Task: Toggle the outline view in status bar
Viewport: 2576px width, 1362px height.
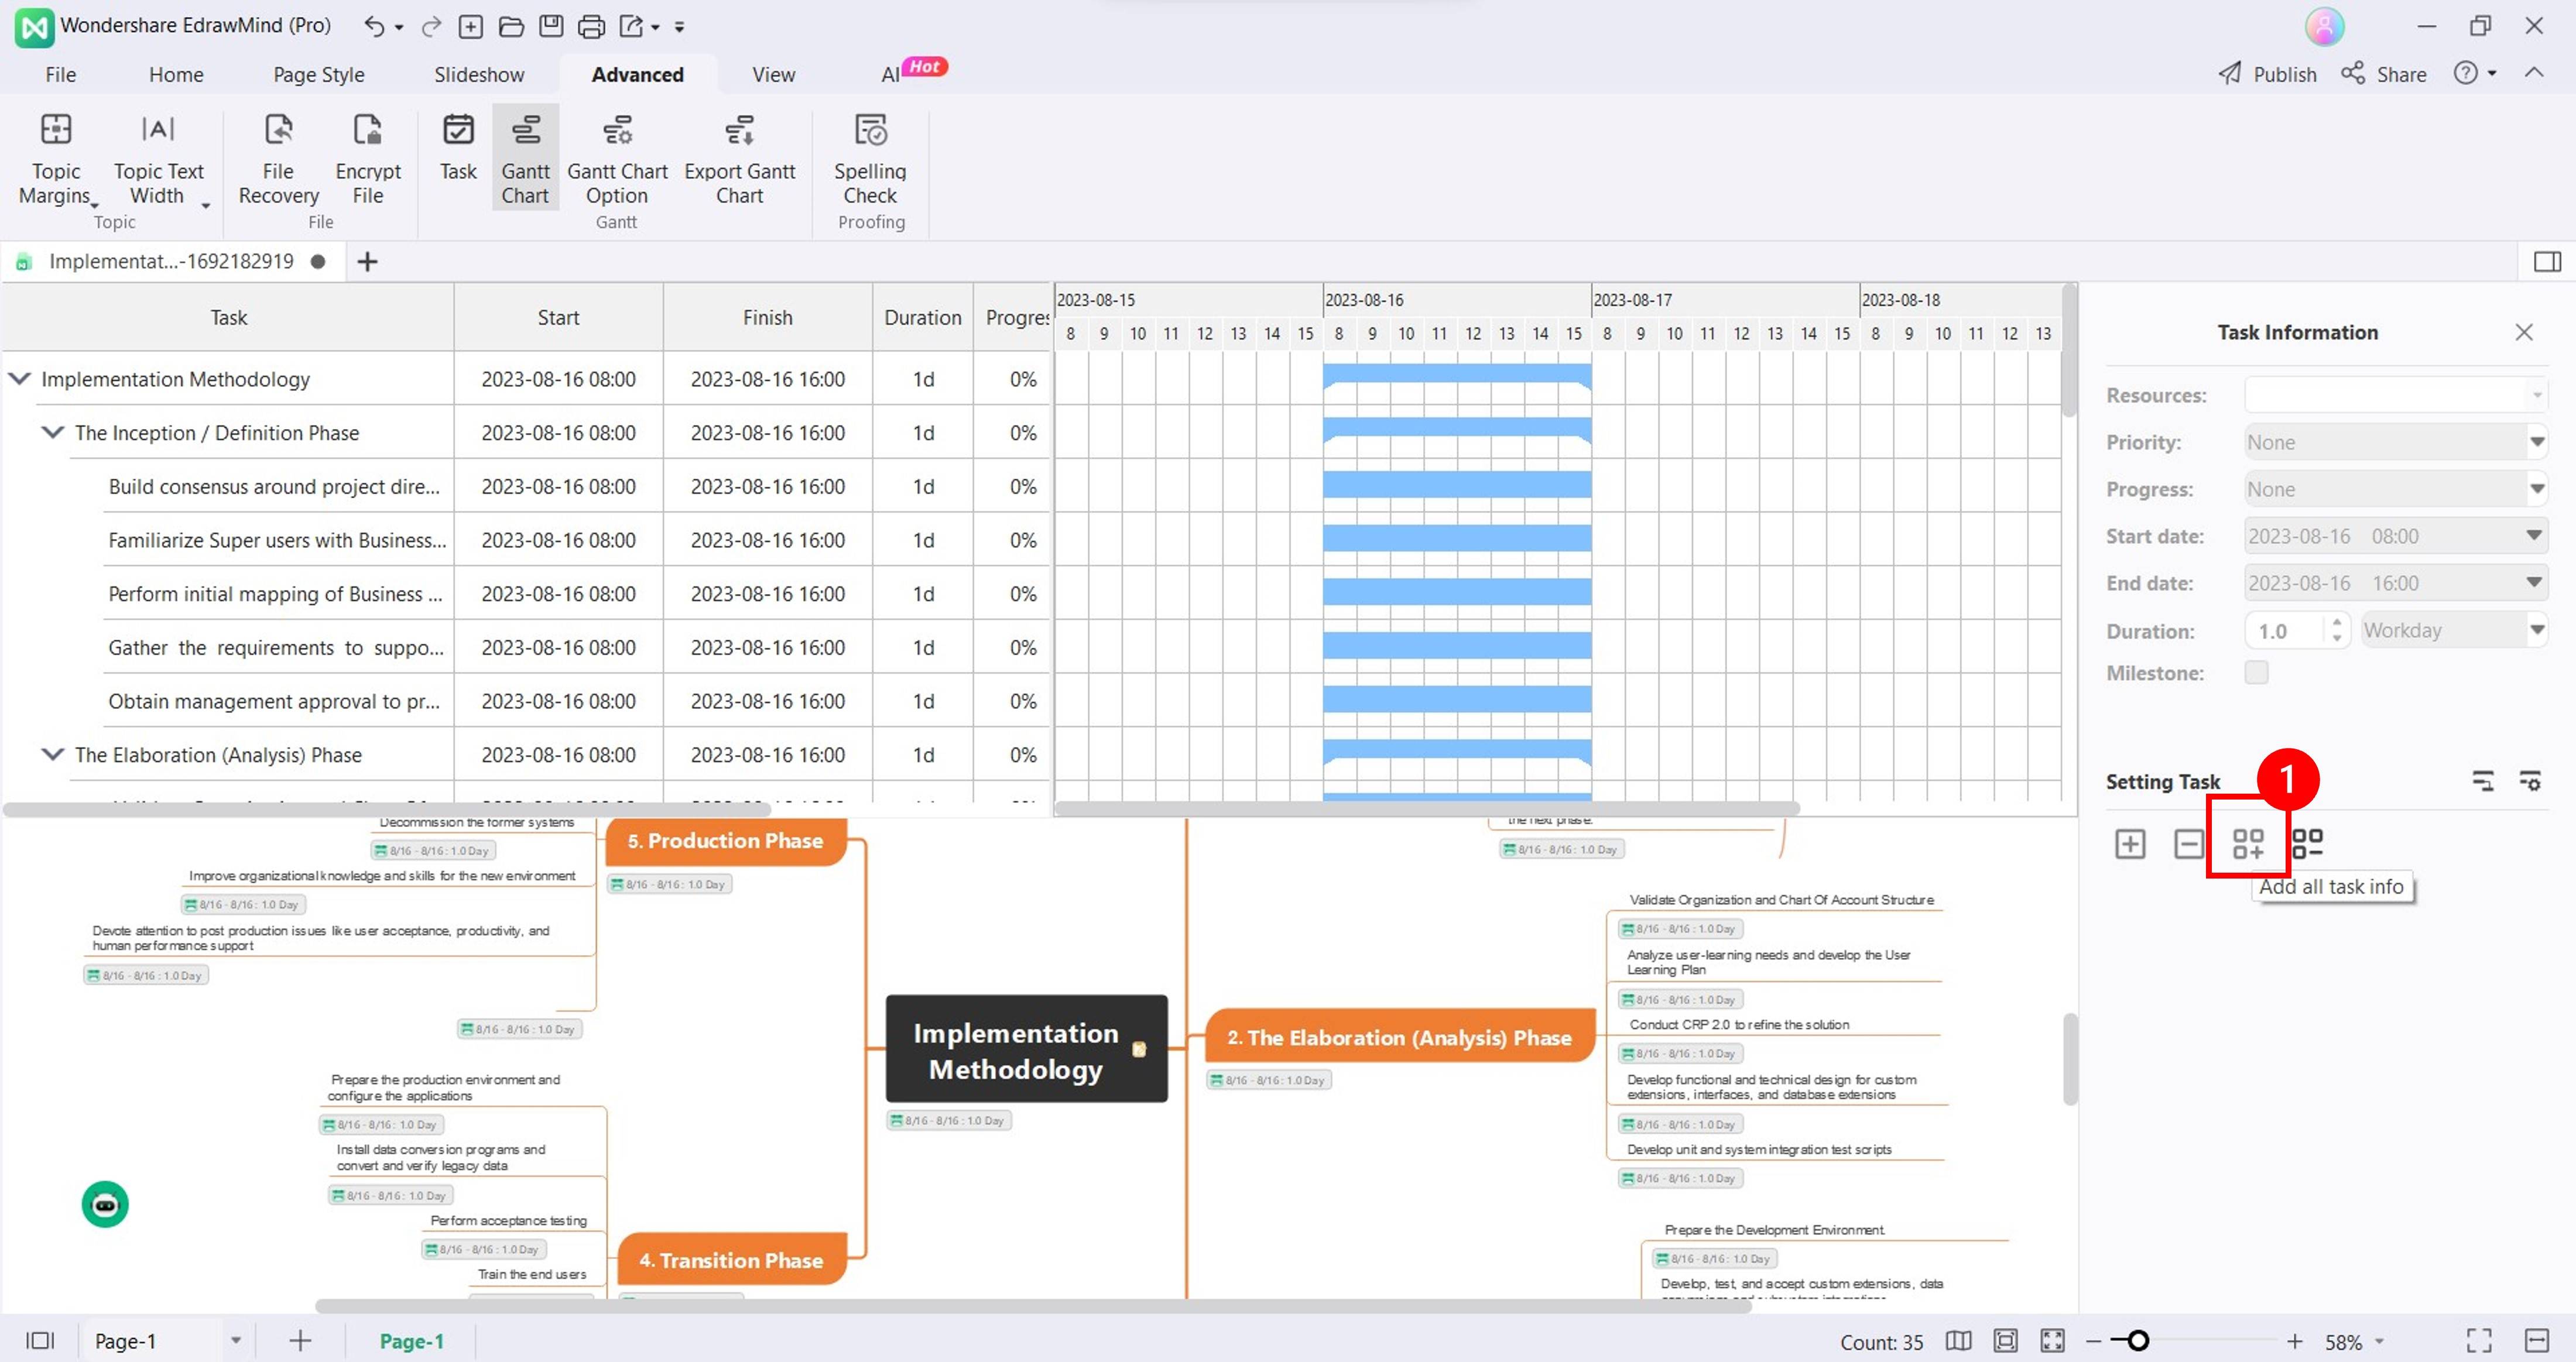Action: [x=40, y=1341]
